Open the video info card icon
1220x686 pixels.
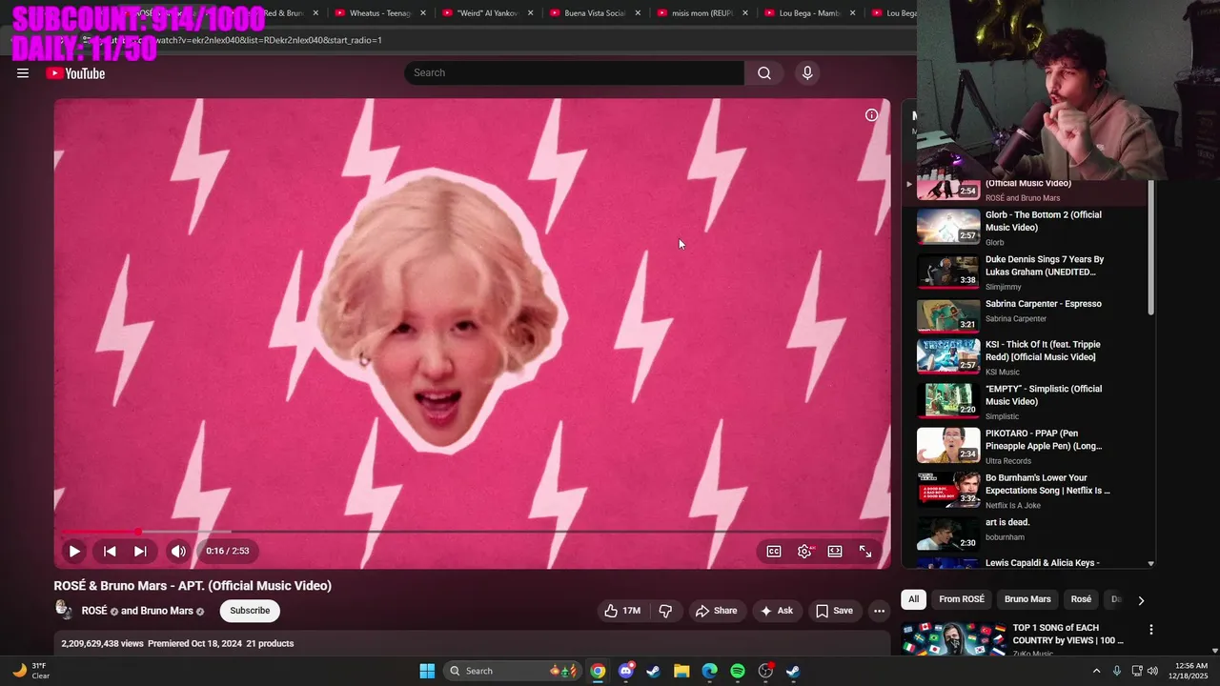[871, 115]
